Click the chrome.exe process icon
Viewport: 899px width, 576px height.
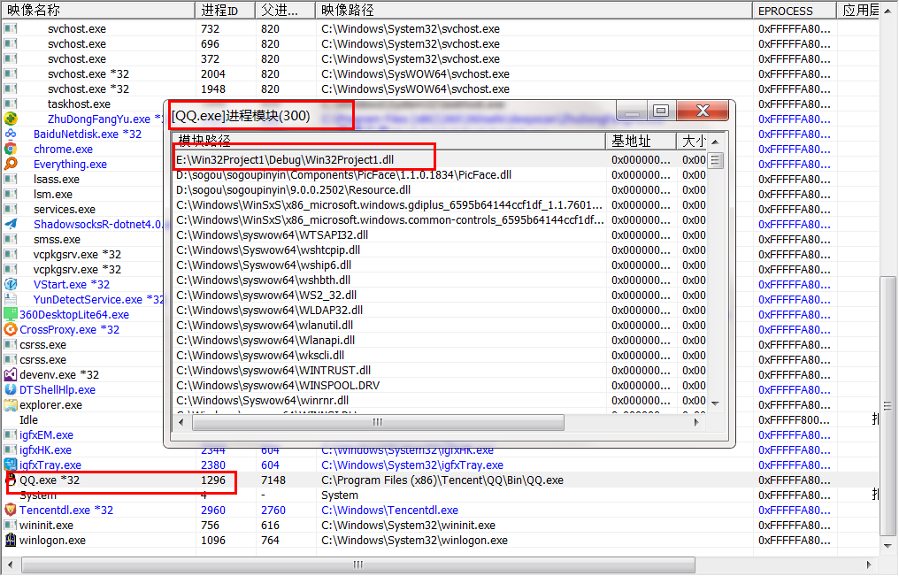click(11, 149)
